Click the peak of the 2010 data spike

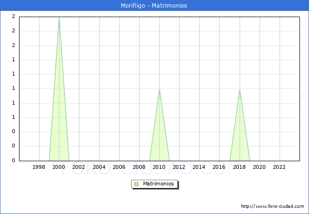(159, 89)
